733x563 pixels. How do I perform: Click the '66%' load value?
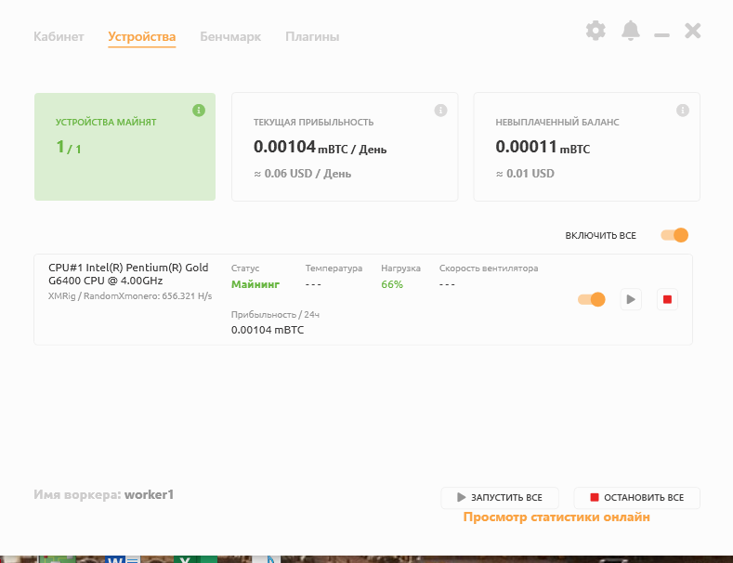click(392, 284)
